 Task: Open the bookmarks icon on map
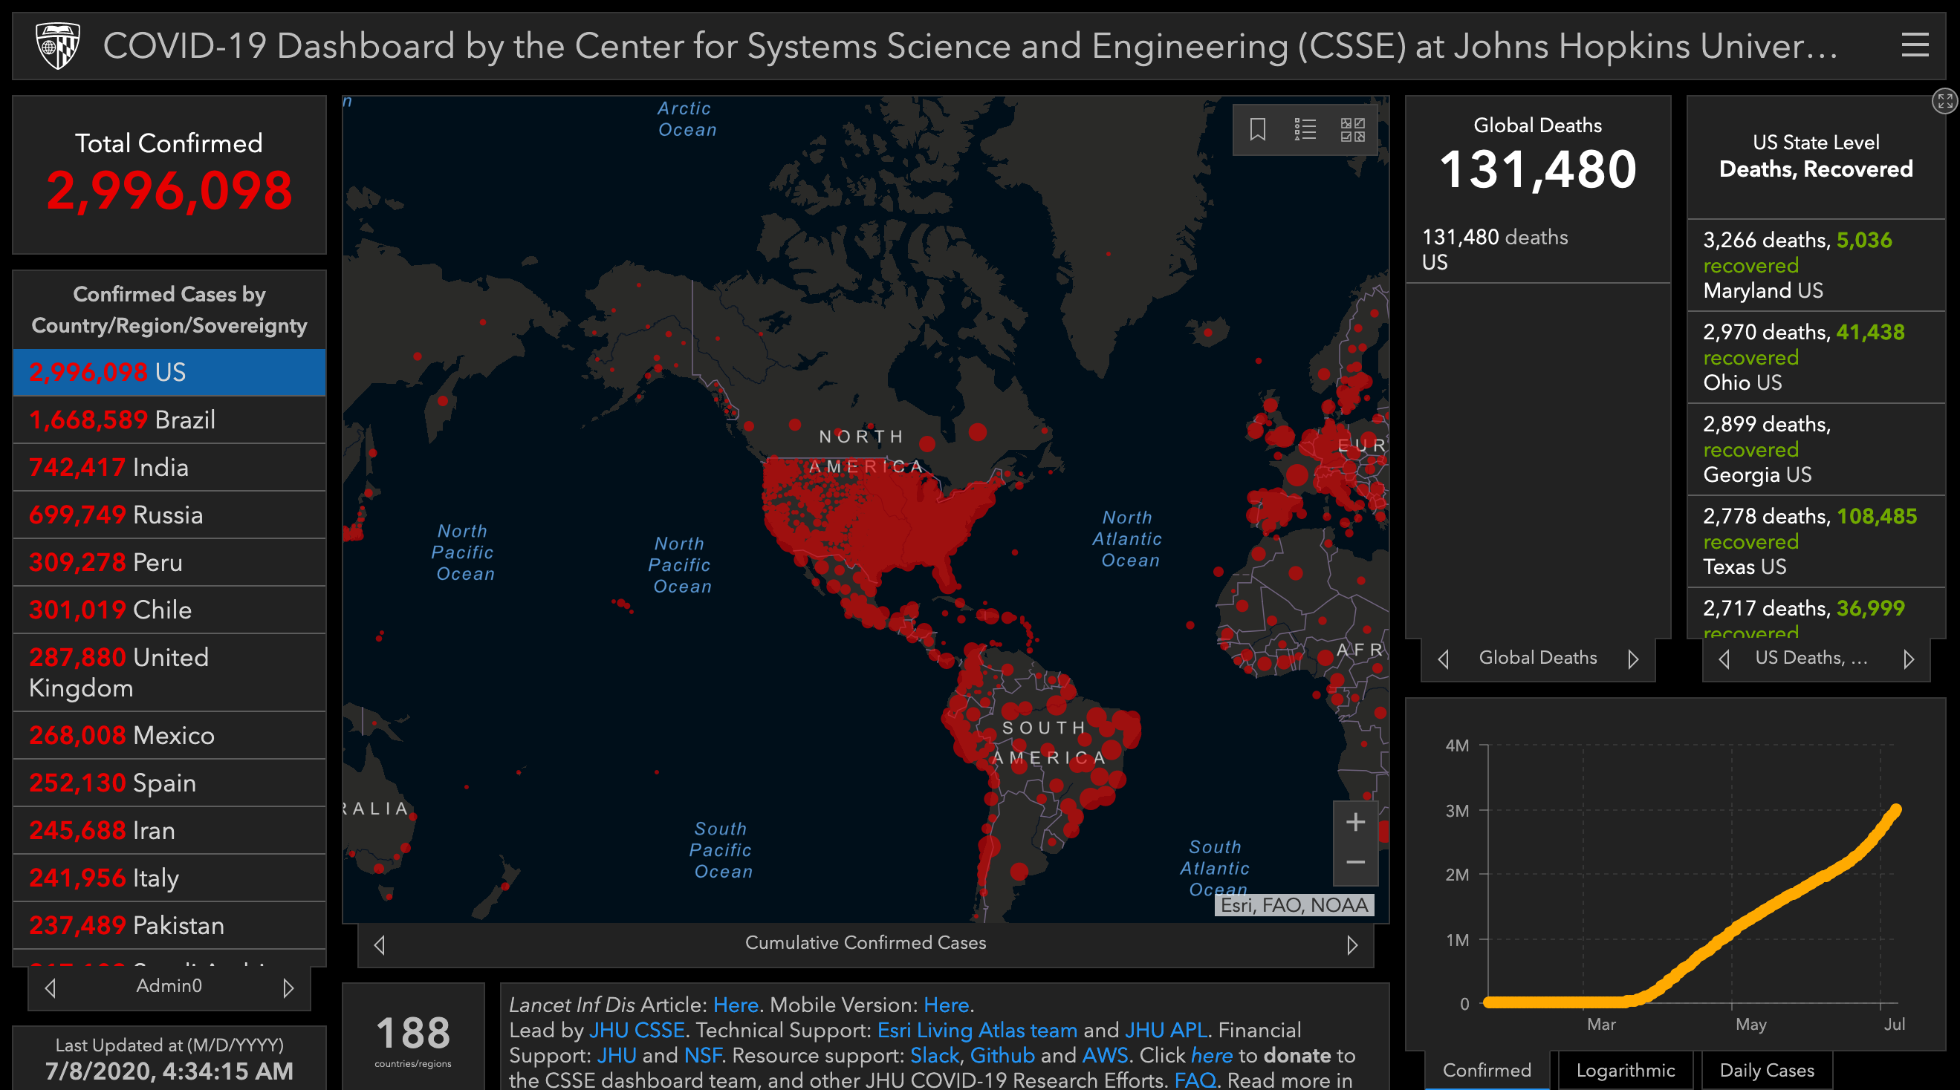[x=1257, y=129]
